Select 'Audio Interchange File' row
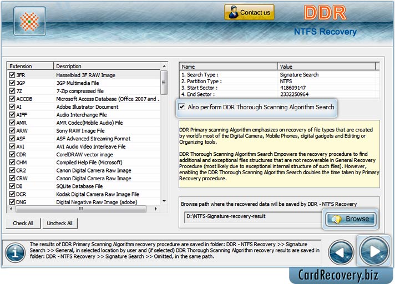 click(84, 115)
